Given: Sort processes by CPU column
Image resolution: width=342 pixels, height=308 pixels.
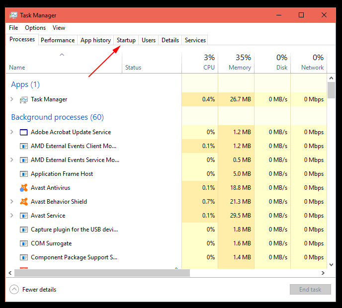Looking at the screenshot, I should [200, 63].
